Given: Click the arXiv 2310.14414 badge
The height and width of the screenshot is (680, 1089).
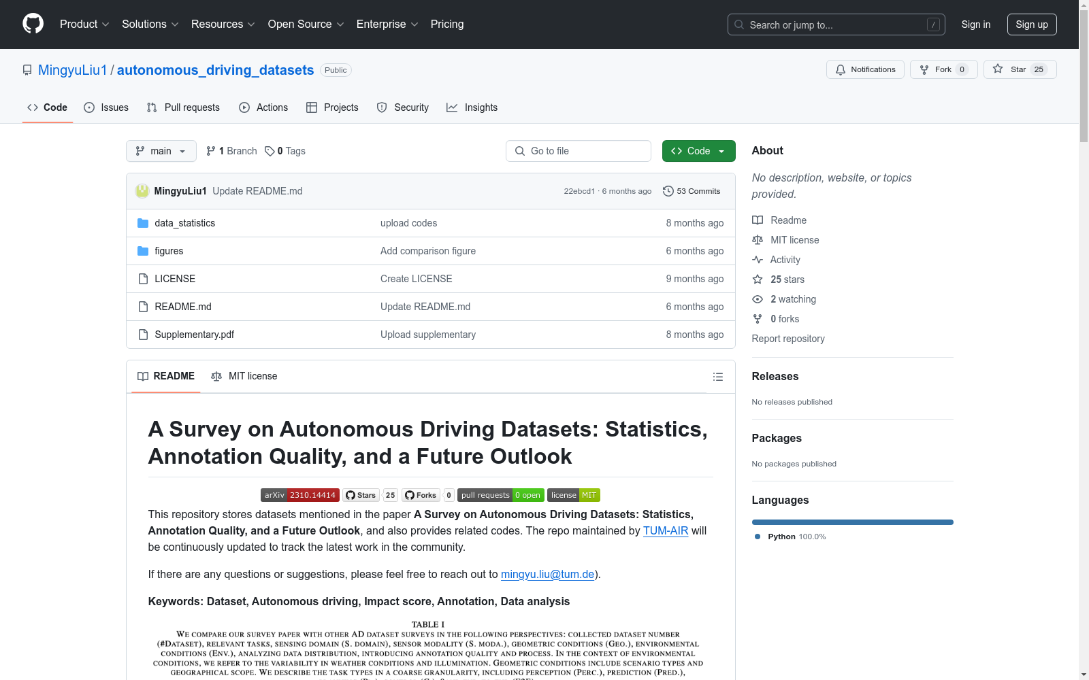Looking at the screenshot, I should pos(299,495).
